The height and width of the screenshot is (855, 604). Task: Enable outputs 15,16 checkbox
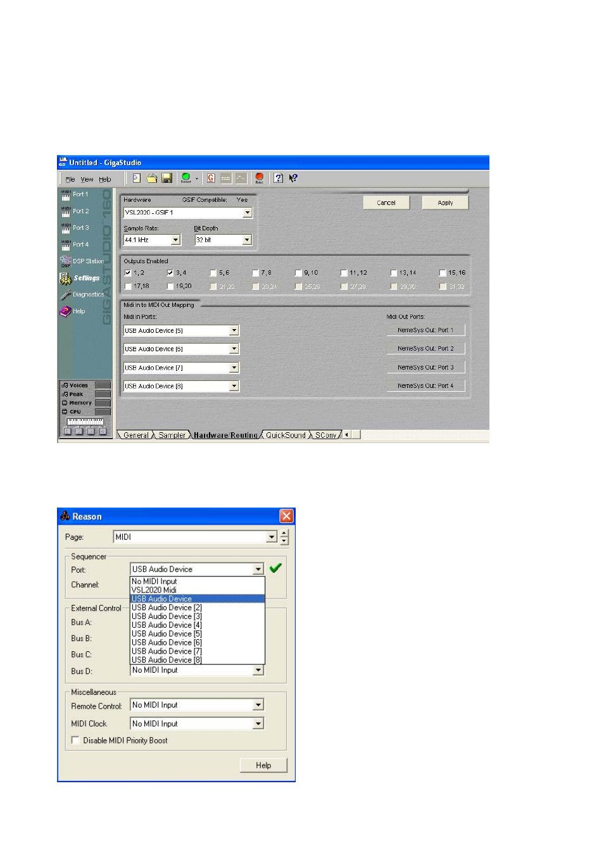(x=443, y=273)
